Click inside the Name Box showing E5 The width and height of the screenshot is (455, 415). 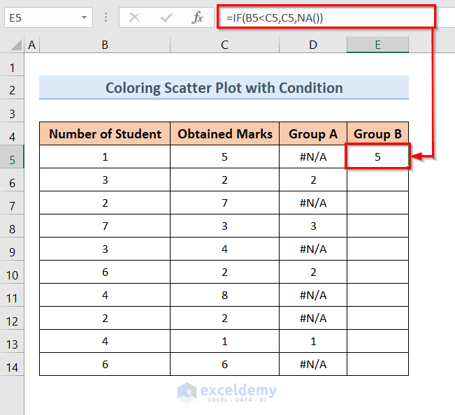[41, 18]
